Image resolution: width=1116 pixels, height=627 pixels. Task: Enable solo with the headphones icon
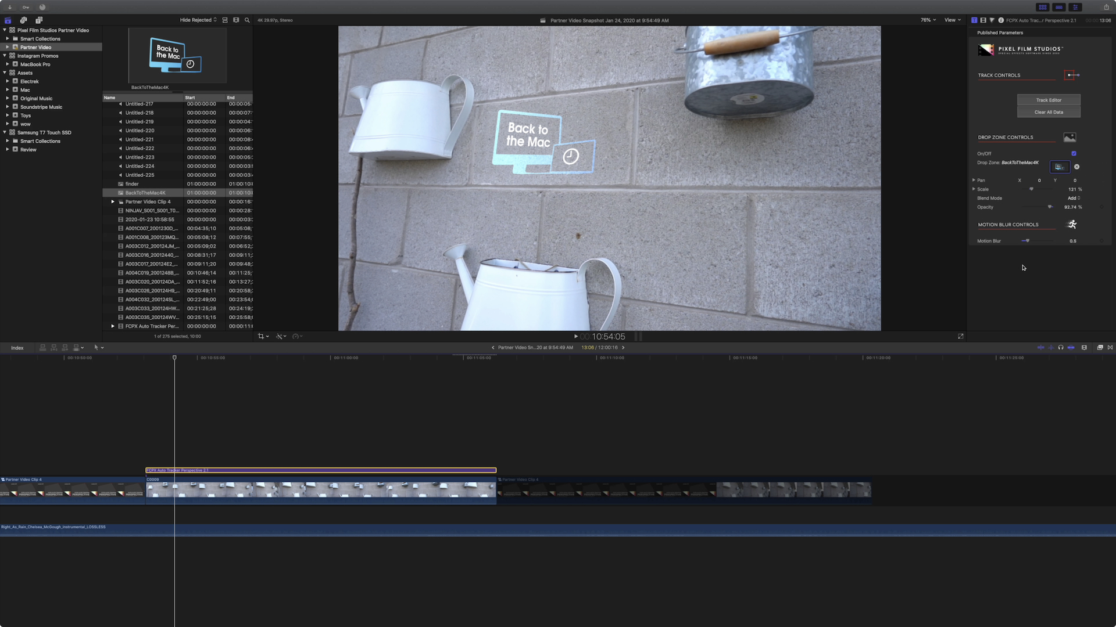click(x=1060, y=347)
